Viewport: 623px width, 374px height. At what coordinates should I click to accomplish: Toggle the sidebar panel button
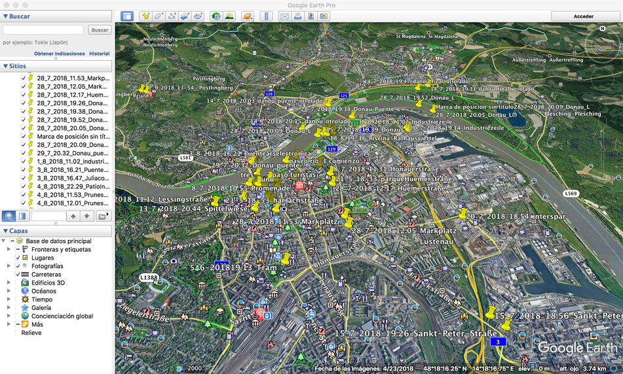point(126,16)
